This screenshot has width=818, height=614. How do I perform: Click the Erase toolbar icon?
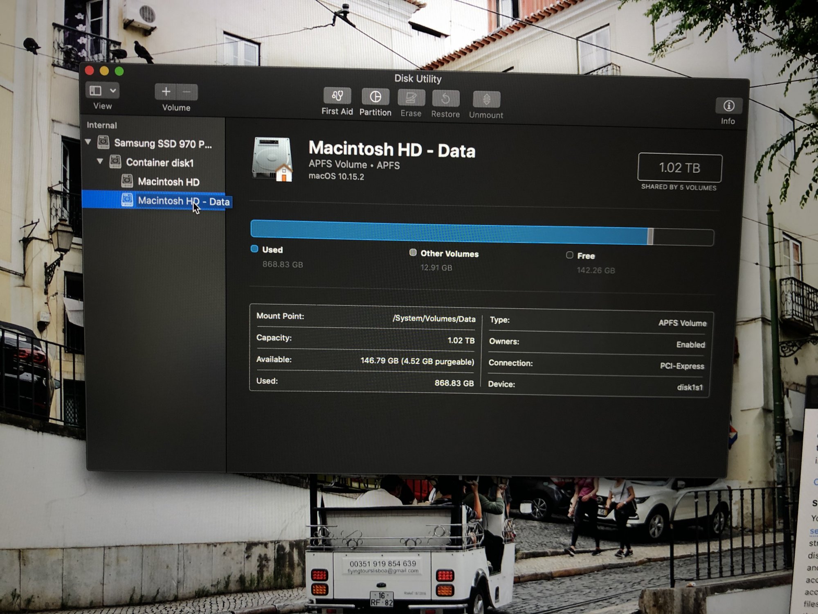tap(411, 98)
